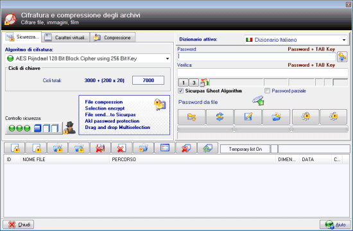The width and height of the screenshot is (353, 231).
Task: Click the File compression text
Action: coord(104,102)
